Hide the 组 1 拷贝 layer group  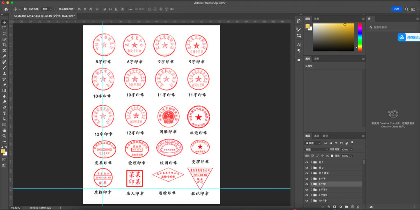point(307,173)
